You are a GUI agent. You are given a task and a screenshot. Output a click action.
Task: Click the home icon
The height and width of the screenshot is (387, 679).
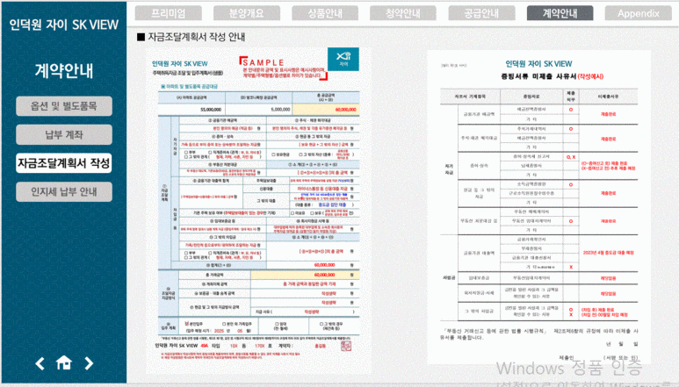(x=64, y=362)
